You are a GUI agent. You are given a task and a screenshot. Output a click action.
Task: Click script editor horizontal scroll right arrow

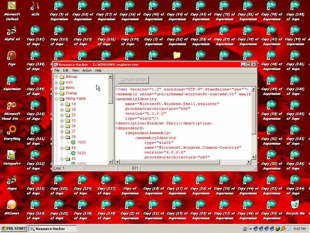249,162
